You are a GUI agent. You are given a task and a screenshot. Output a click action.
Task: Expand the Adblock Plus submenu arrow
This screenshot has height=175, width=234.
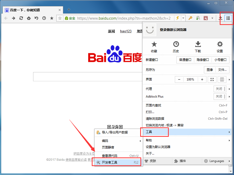[229, 97]
